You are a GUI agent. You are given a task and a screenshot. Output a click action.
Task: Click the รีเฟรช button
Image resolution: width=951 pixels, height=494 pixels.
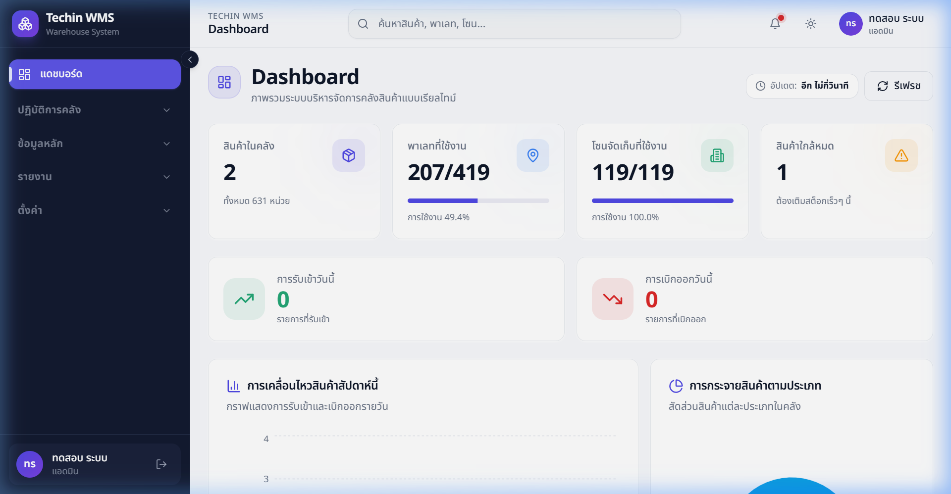[898, 86]
